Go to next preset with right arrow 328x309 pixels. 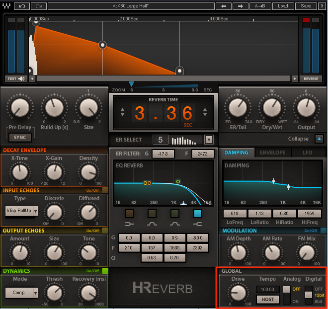point(241,6)
